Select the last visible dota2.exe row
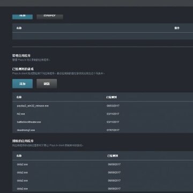The image size is (193, 193). click(102, 189)
